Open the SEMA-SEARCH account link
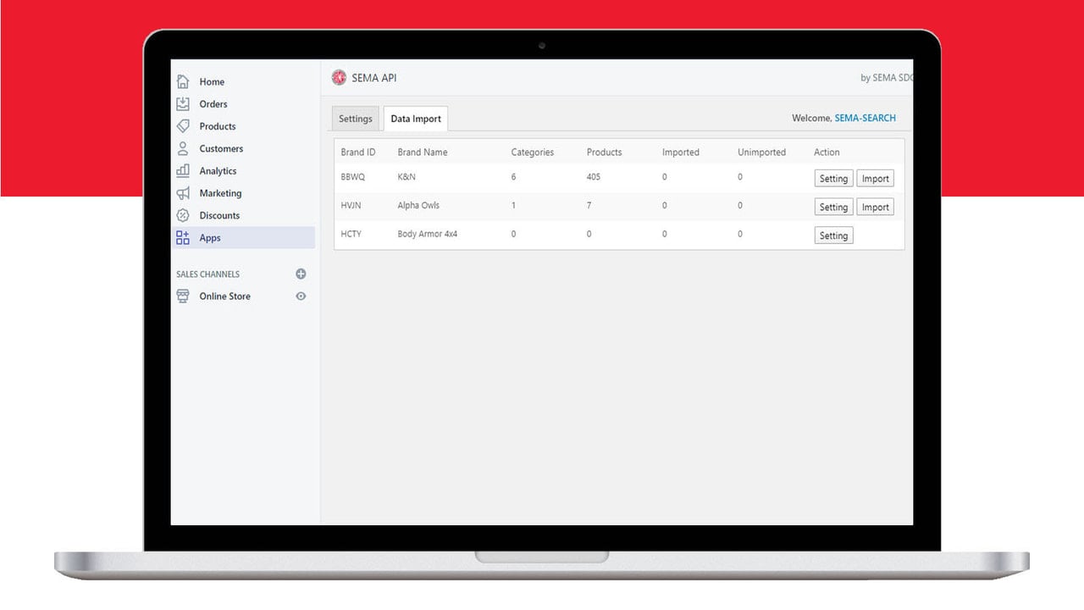 (866, 118)
